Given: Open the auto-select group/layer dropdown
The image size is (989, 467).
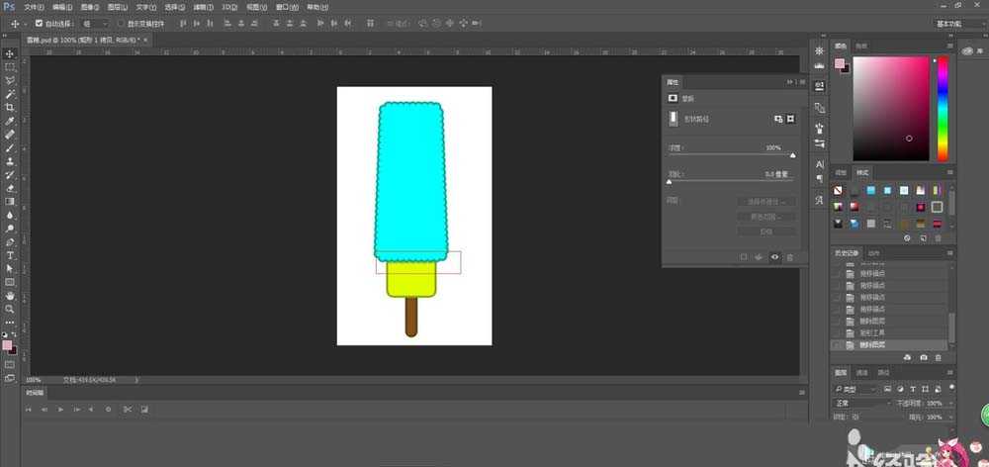Looking at the screenshot, I should coord(94,22).
